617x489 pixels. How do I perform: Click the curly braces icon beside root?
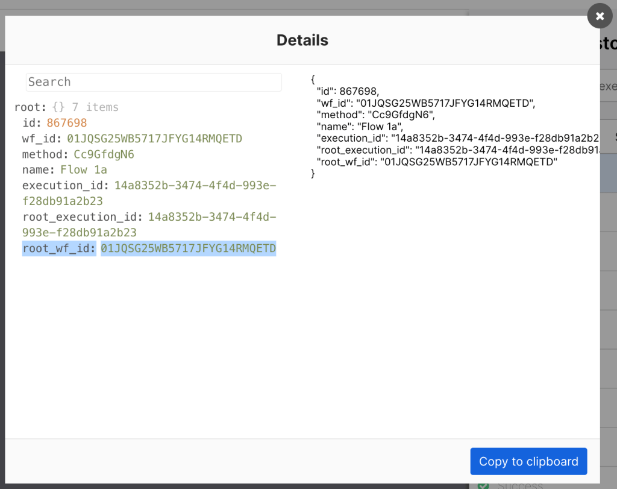click(x=58, y=107)
